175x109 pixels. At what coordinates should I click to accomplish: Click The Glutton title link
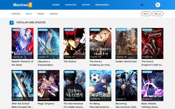point(70,62)
